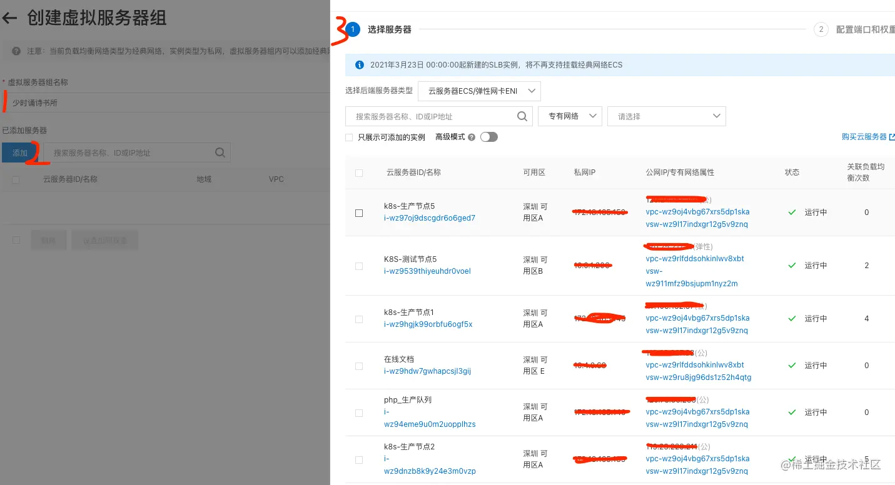
Task: Click the 私网IP column header
Action: click(584, 172)
